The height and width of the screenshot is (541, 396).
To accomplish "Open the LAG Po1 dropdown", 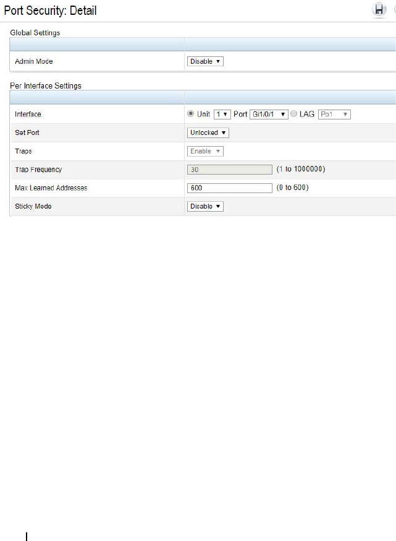I will pos(334,114).
